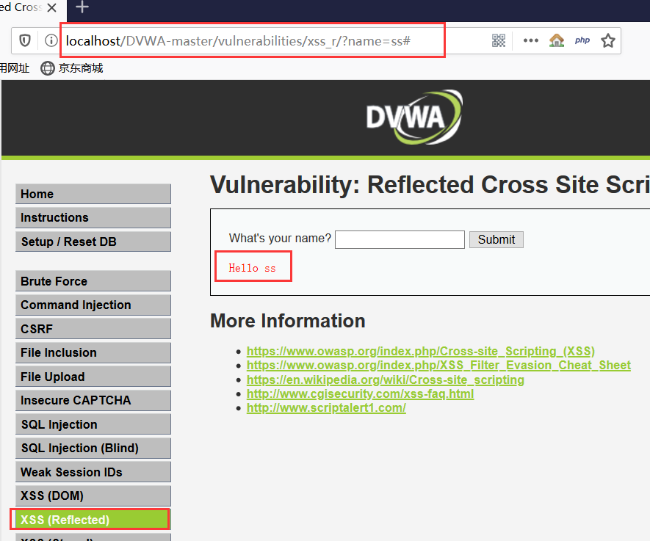Click the house extension icon
Image resolution: width=650 pixels, height=541 pixels.
point(556,40)
